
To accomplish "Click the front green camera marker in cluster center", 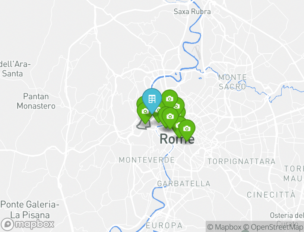I will pos(170,117).
